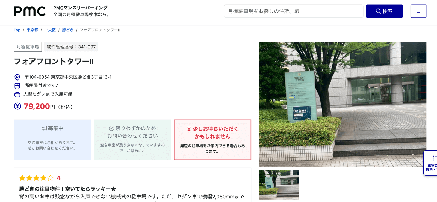Click the location pin icon beside the address
The image size is (437, 202).
click(x=17, y=77)
